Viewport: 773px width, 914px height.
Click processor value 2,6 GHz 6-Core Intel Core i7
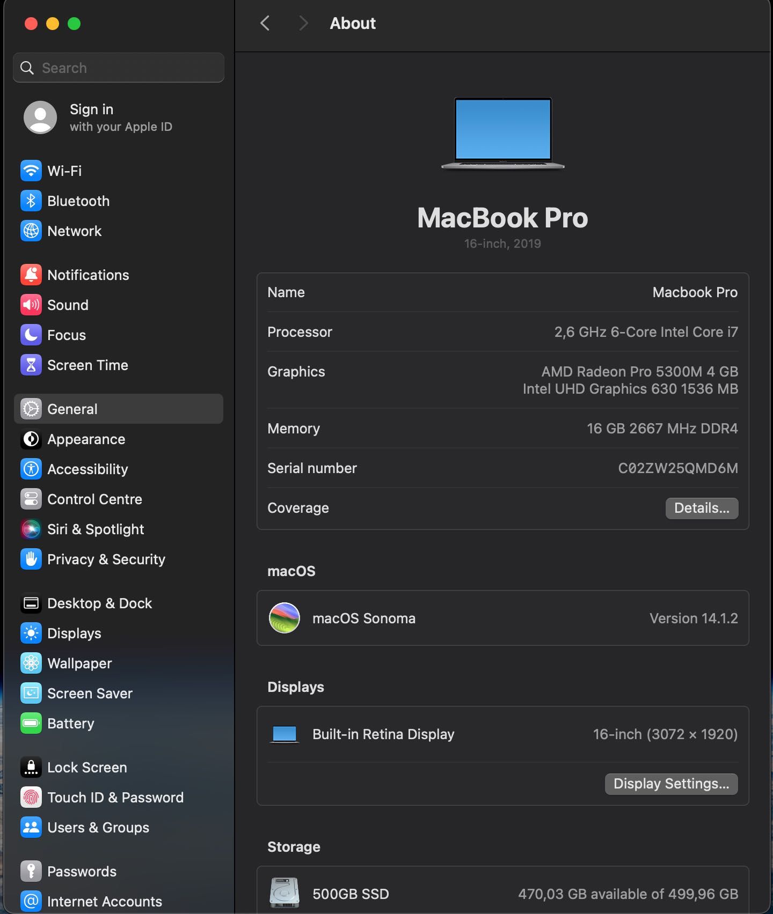click(x=646, y=332)
